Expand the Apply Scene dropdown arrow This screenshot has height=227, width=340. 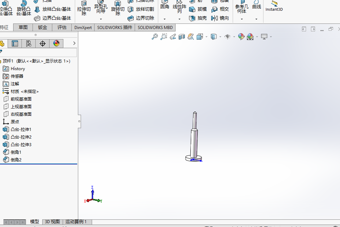point(257,37)
